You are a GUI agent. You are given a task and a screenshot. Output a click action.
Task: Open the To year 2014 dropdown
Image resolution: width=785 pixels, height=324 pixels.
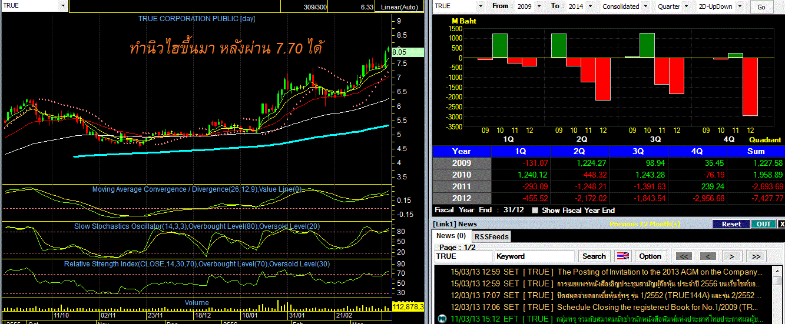589,6
